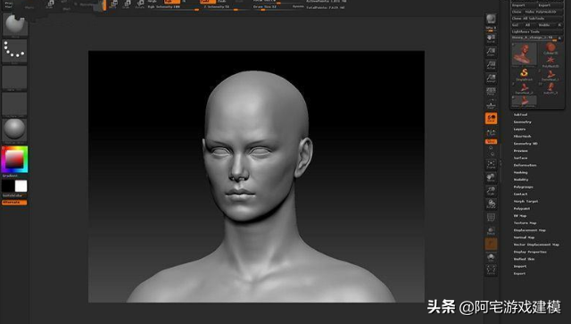Screen dimensions: 571x324
Task: Adjust the Rgb Intensity slider
Action: [x=173, y=7]
